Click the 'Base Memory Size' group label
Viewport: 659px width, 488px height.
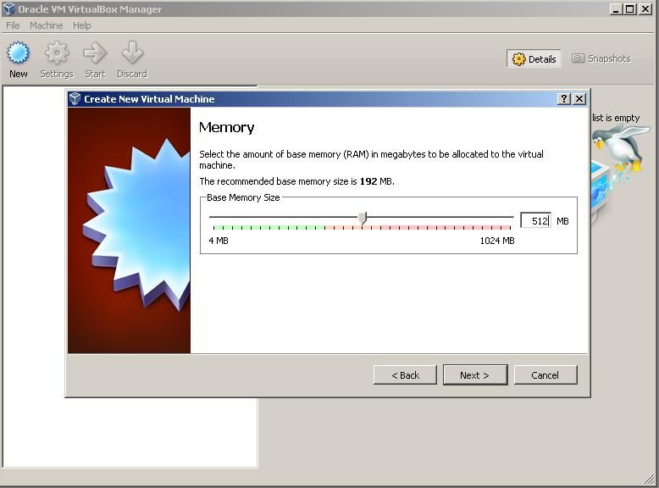(243, 197)
